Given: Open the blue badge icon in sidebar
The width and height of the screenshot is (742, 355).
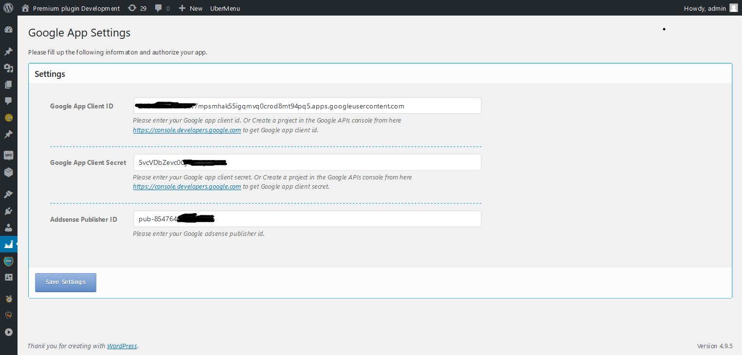Looking at the screenshot, I should click(x=8, y=261).
